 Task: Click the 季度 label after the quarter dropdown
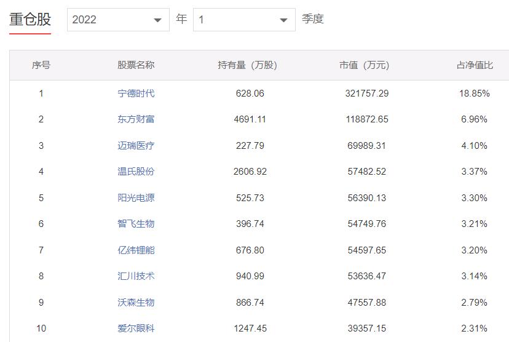tap(313, 19)
